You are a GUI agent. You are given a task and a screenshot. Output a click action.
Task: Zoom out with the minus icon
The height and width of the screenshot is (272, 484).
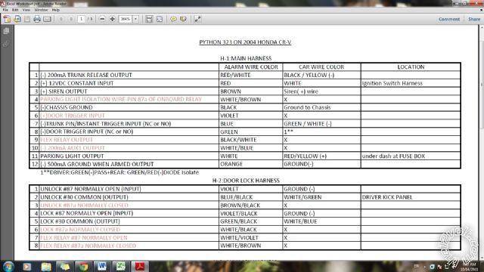click(x=102, y=19)
